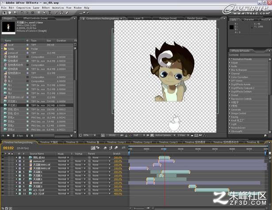Toggle the composition viewer lock icon
Viewport: 272px width, 210px height.
(84, 19)
